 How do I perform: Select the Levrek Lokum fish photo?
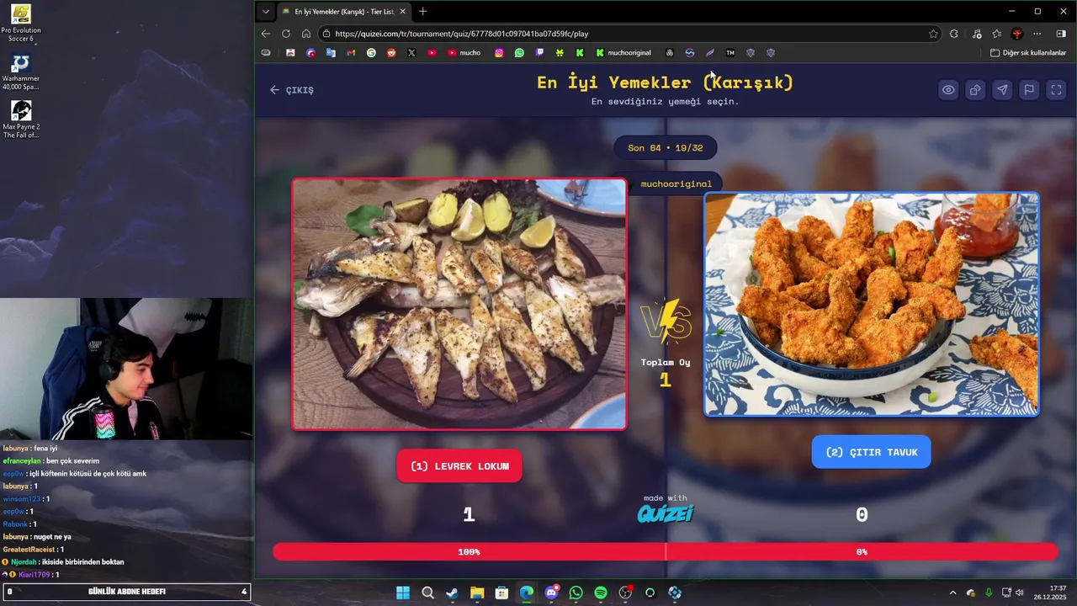[459, 304]
